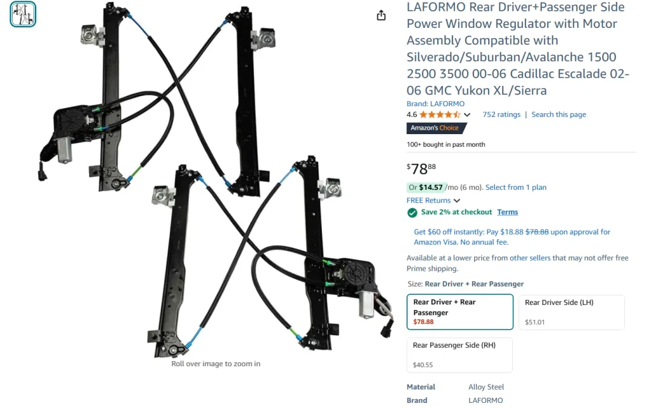
Task: Open Select from 1 plan link
Action: pos(516,187)
